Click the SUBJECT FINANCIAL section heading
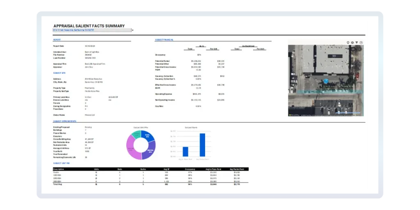The width and height of the screenshot is (420, 210). 164,40
